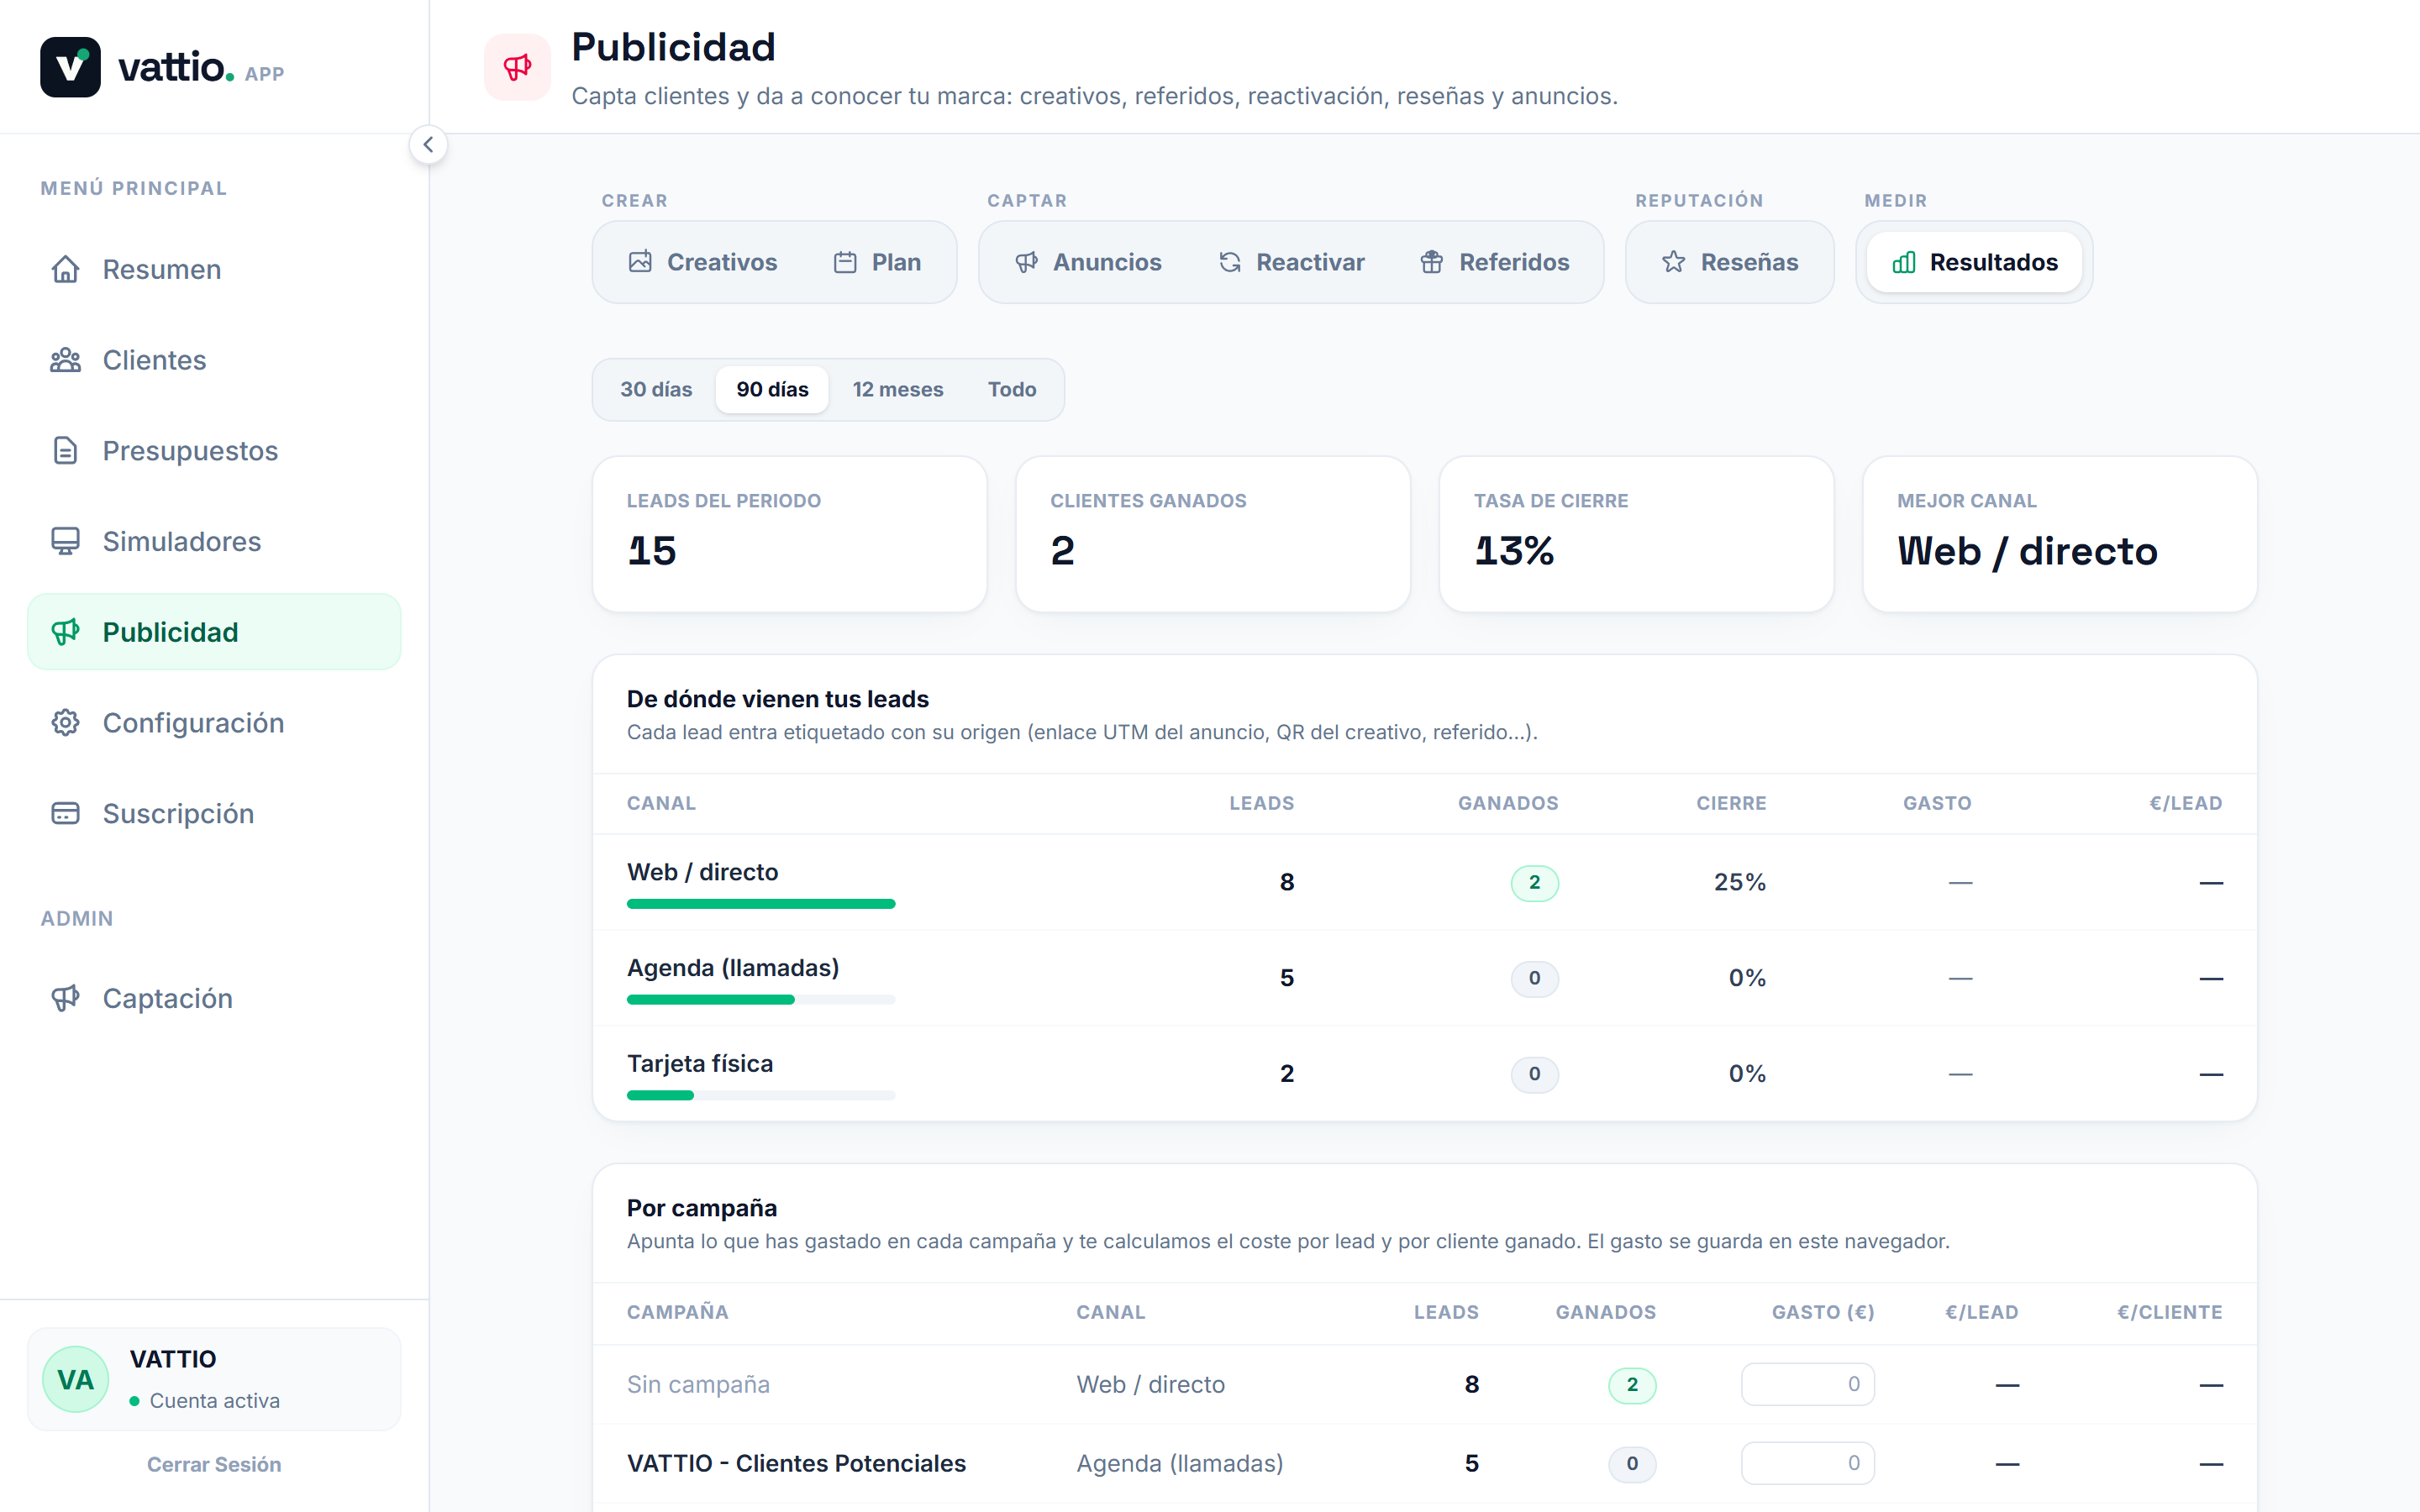The image size is (2420, 1512).
Task: Click the vattio logo icon
Action: pyautogui.click(x=70, y=67)
